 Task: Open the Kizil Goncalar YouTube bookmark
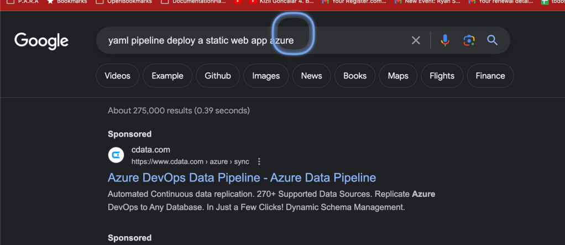281,2
